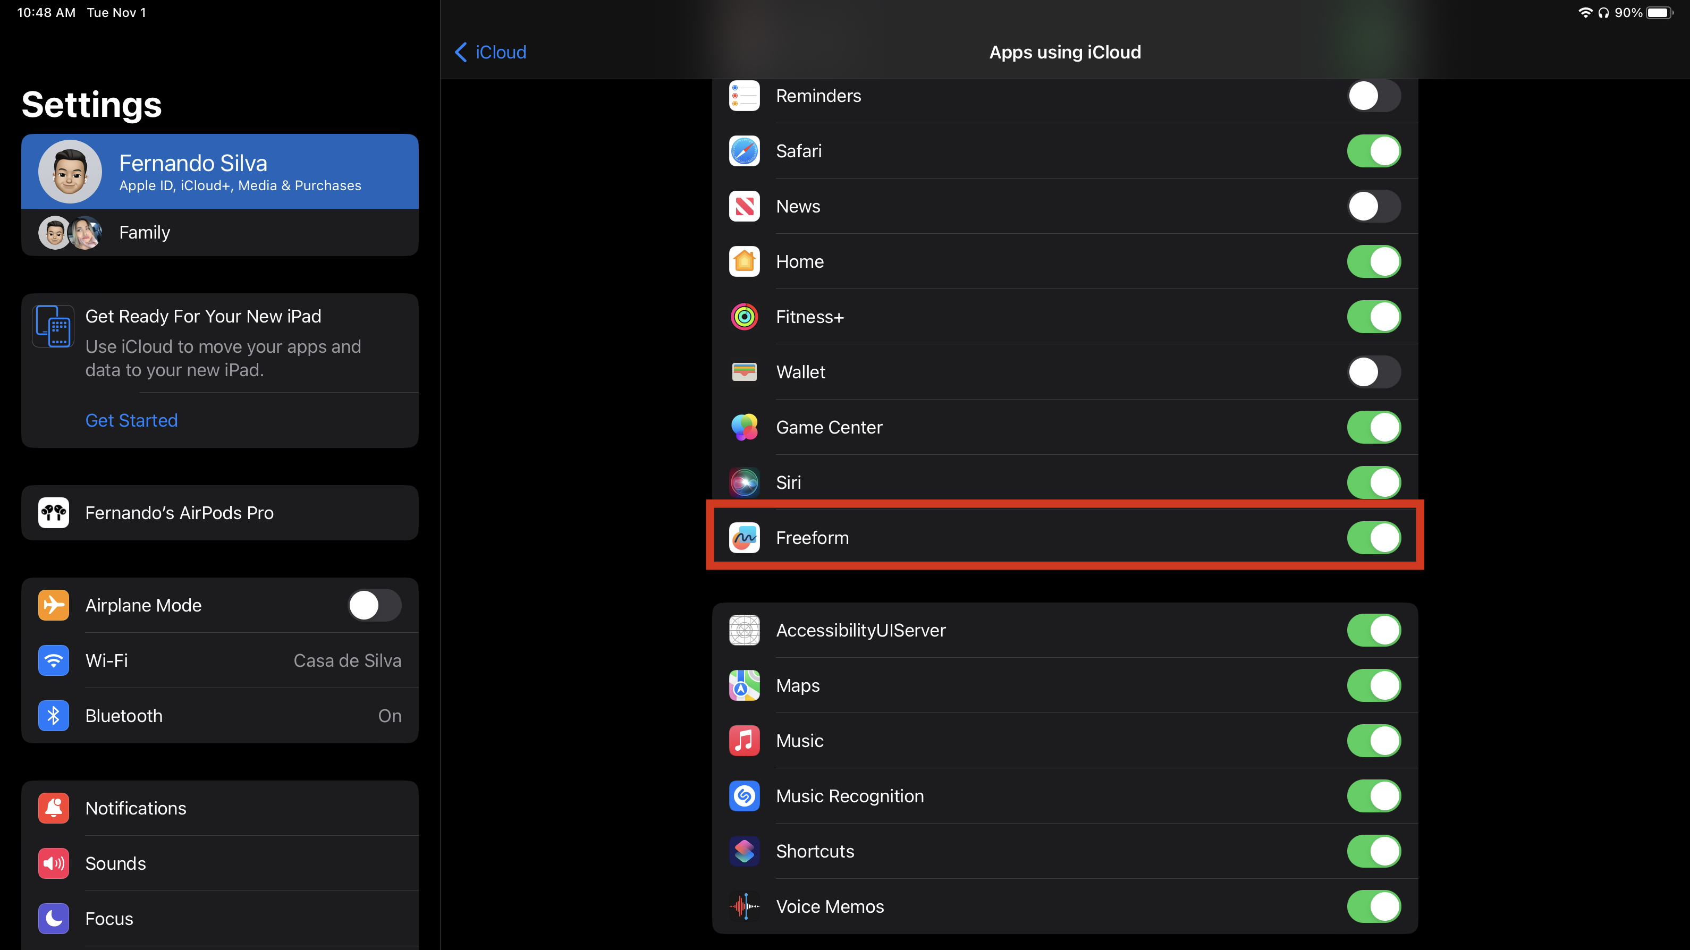Image resolution: width=1690 pixels, height=950 pixels.
Task: Tap the Music Recognition Shazam icon
Action: [744, 796]
